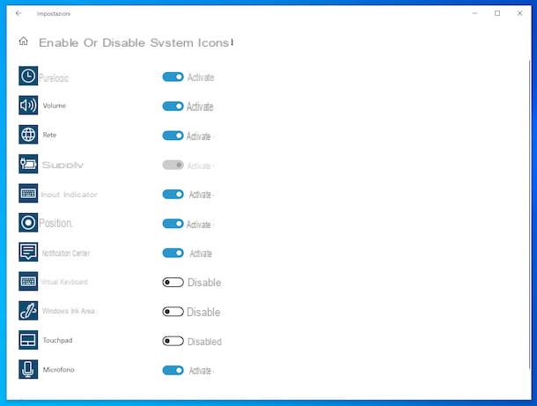This screenshot has width=537, height=406.
Task: Click the 'Virtual Keyboard' label
Action: (64, 282)
